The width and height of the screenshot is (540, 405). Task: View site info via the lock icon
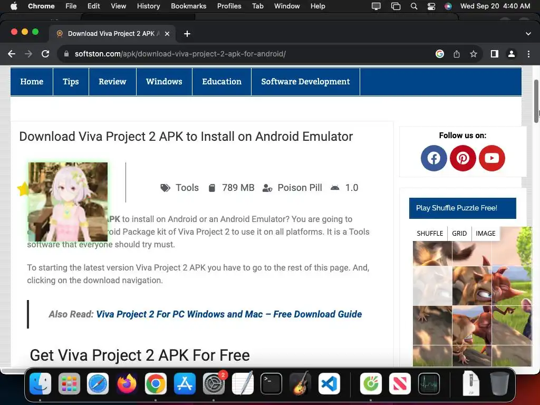coord(66,54)
